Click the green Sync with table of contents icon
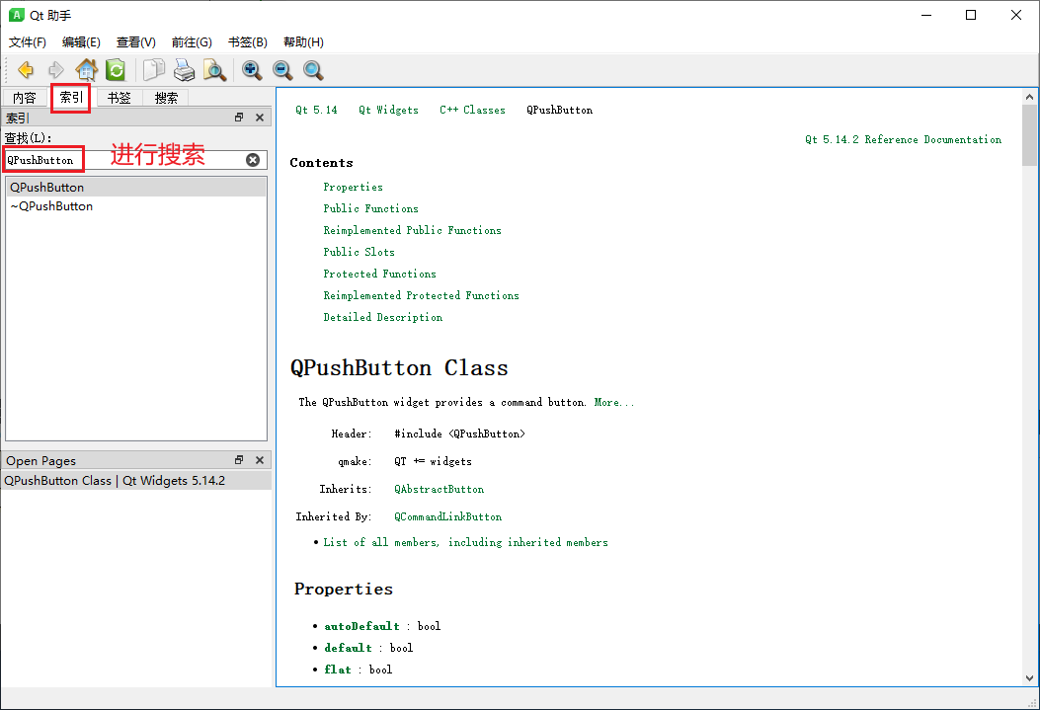 click(x=116, y=69)
